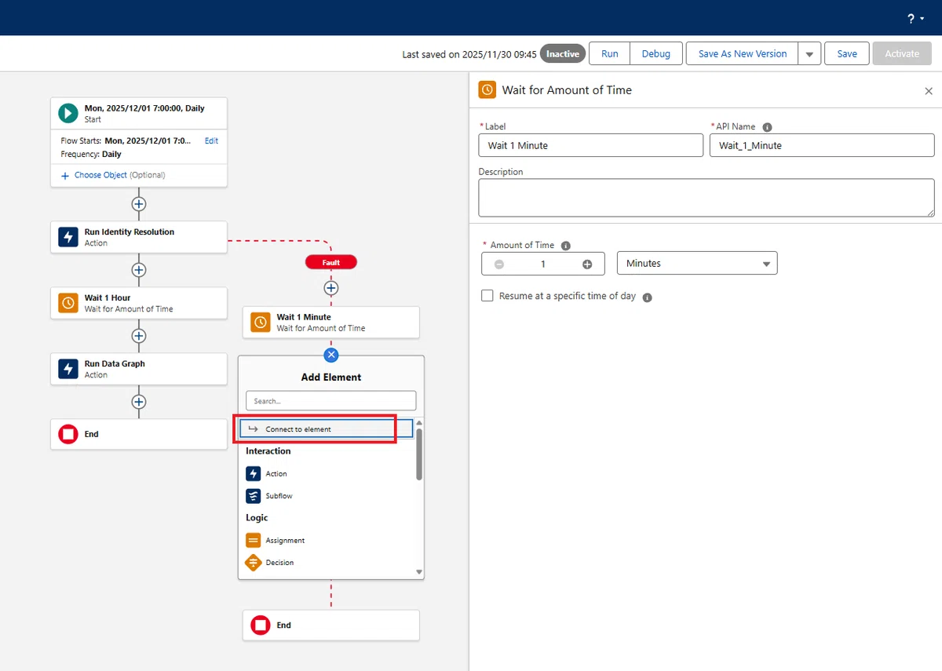Image resolution: width=942 pixels, height=671 pixels.
Task: Click the Decision icon in Add Element
Action: point(253,563)
